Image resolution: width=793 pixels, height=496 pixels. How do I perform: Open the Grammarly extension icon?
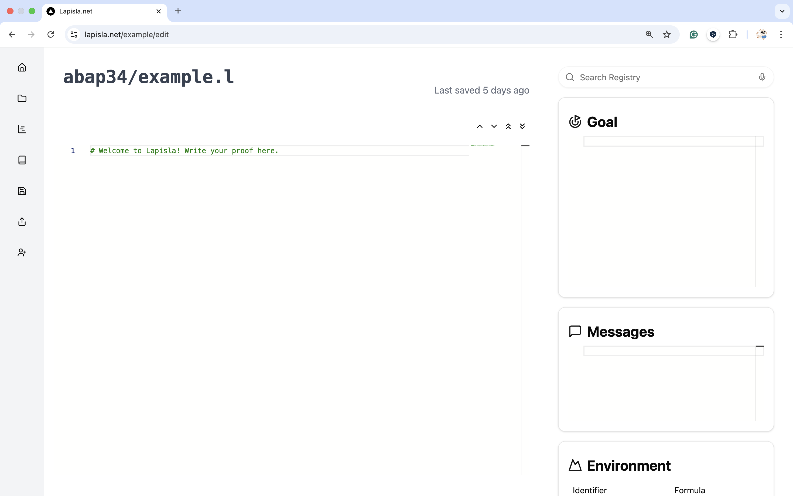[693, 35]
